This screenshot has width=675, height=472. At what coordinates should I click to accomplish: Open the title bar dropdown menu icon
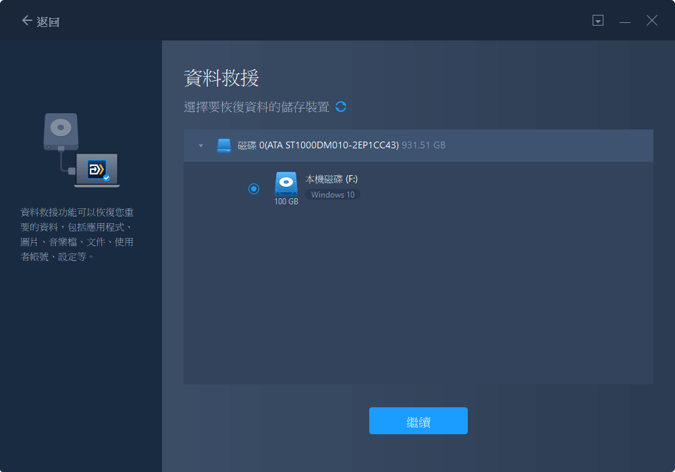tap(597, 21)
